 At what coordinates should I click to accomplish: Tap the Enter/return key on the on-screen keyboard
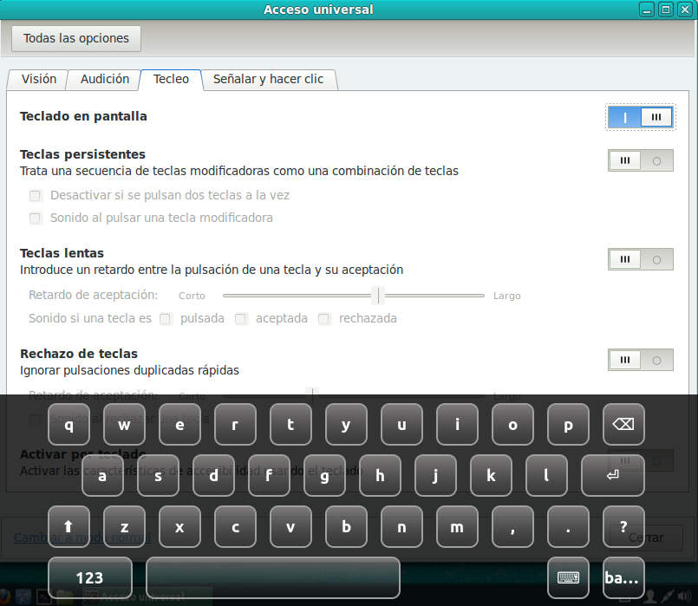tap(612, 475)
